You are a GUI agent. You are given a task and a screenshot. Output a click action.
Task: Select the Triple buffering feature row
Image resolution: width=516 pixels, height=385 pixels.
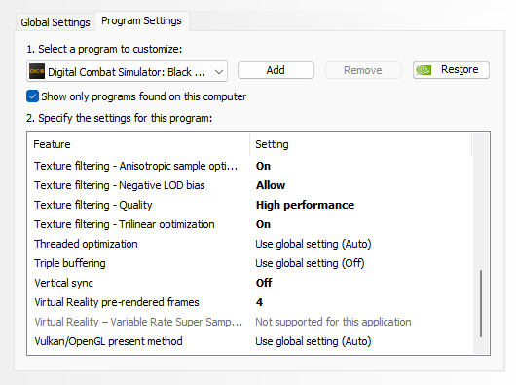(x=250, y=263)
